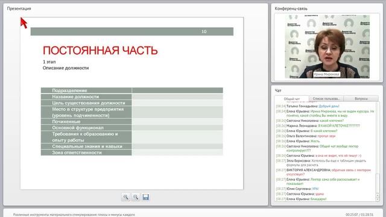Click the presenter's video feed
This screenshot has width=386, height=217.
point(327,46)
